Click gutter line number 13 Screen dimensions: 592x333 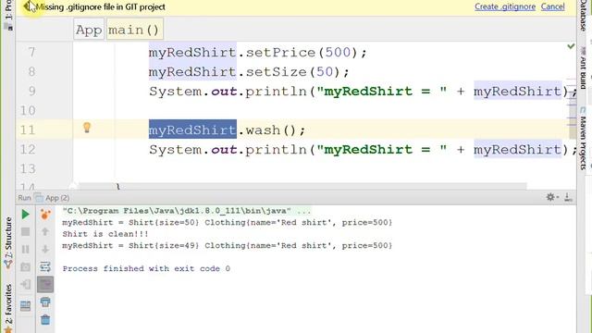[28, 168]
